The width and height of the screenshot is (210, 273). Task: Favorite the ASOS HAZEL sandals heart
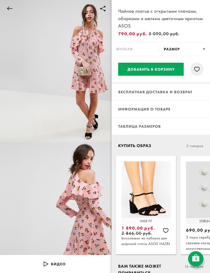pyautogui.click(x=166, y=230)
